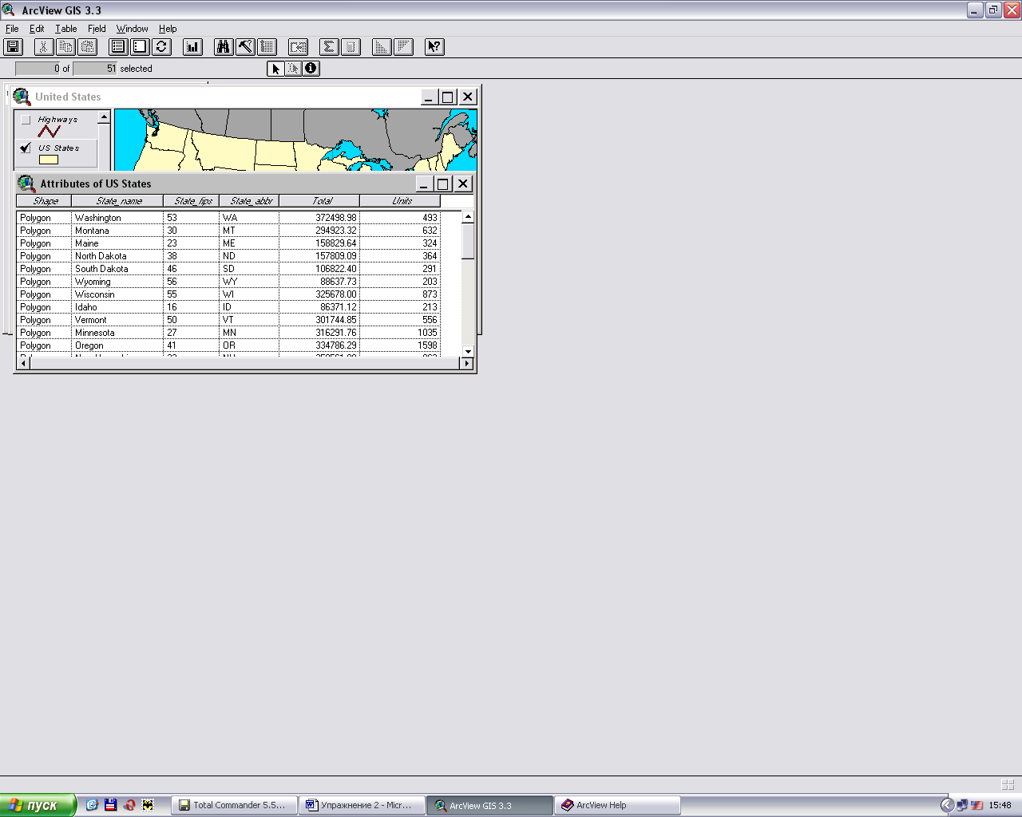The width and height of the screenshot is (1022, 817).
Task: Uncheck the US States theme checkbox
Action: [x=26, y=148]
